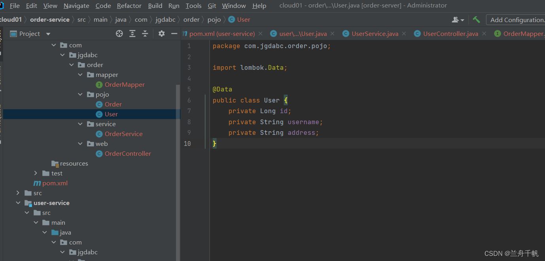545x261 pixels.
Task: Click the @Data annotation in editor
Action: click(223, 89)
